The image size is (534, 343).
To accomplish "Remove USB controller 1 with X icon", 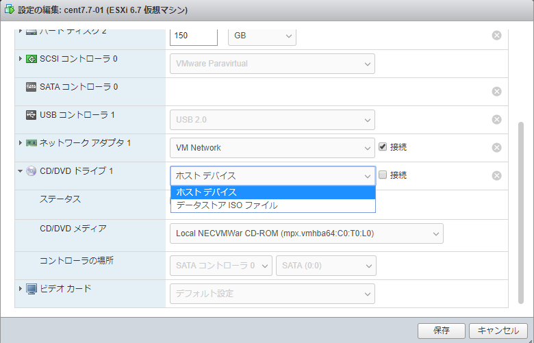I will tap(496, 120).
